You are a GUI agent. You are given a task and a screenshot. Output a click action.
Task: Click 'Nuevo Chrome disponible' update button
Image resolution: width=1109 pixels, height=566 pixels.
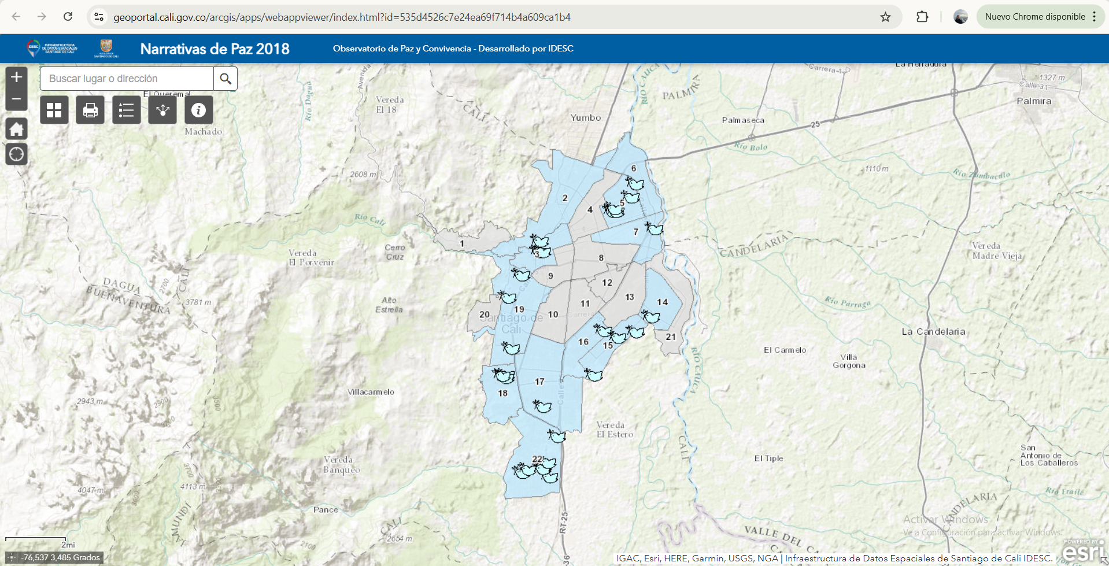click(1034, 17)
